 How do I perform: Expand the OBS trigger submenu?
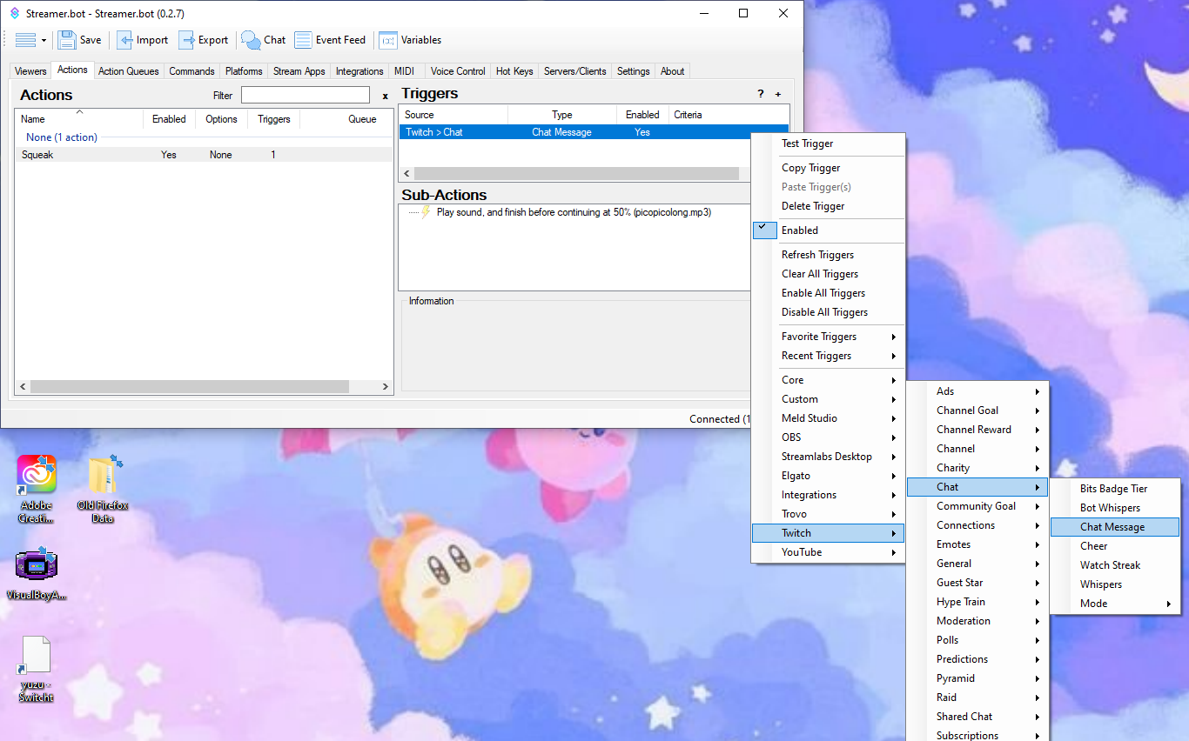pos(829,437)
